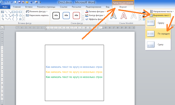175x105 pixels.
Task: Open the Файл tab
Action: [5, 7]
